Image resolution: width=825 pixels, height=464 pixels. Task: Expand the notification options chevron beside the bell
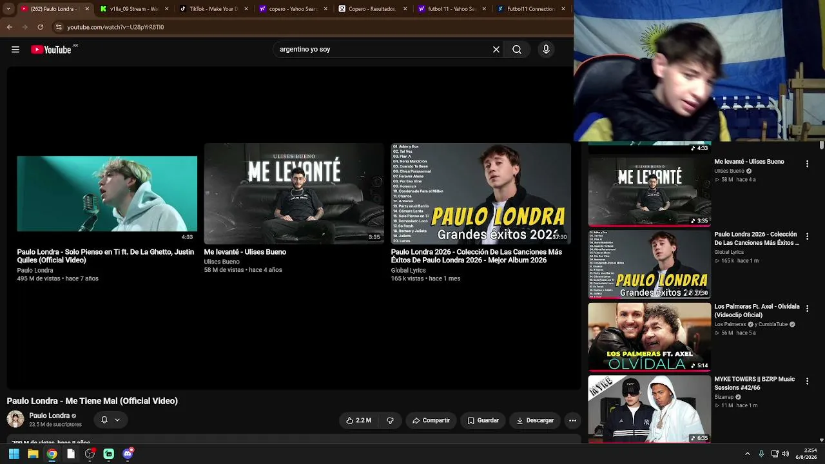(117, 420)
